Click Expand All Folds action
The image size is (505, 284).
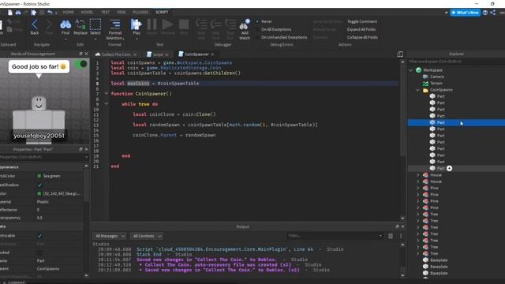click(x=361, y=29)
